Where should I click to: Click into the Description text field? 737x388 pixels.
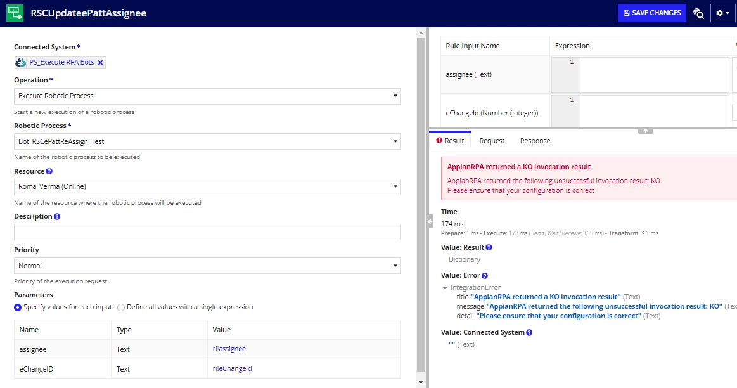click(x=207, y=232)
